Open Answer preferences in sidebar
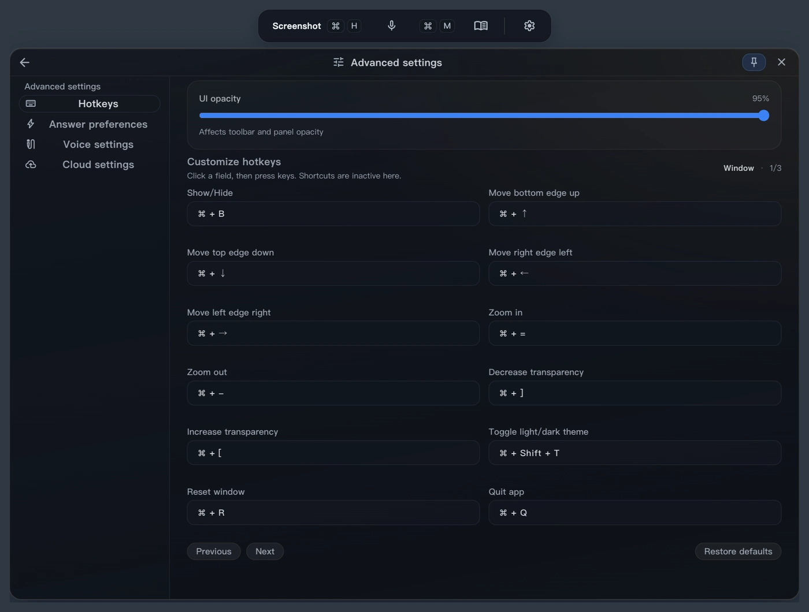 tap(90, 124)
